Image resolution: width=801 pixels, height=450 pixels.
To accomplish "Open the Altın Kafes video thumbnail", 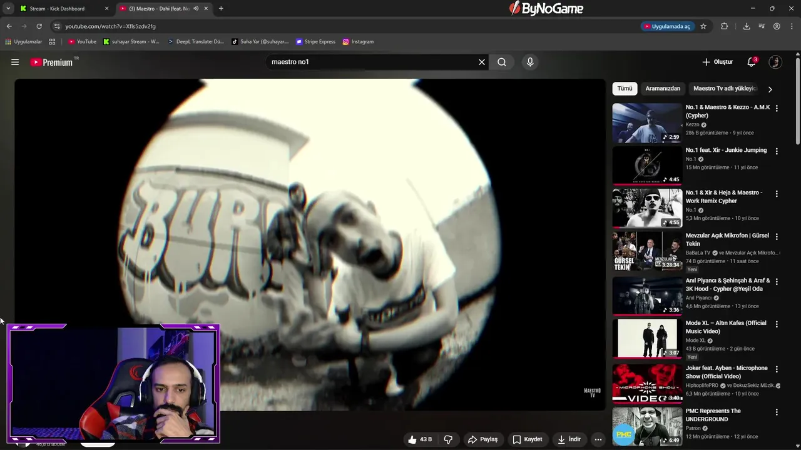I will tap(647, 338).
